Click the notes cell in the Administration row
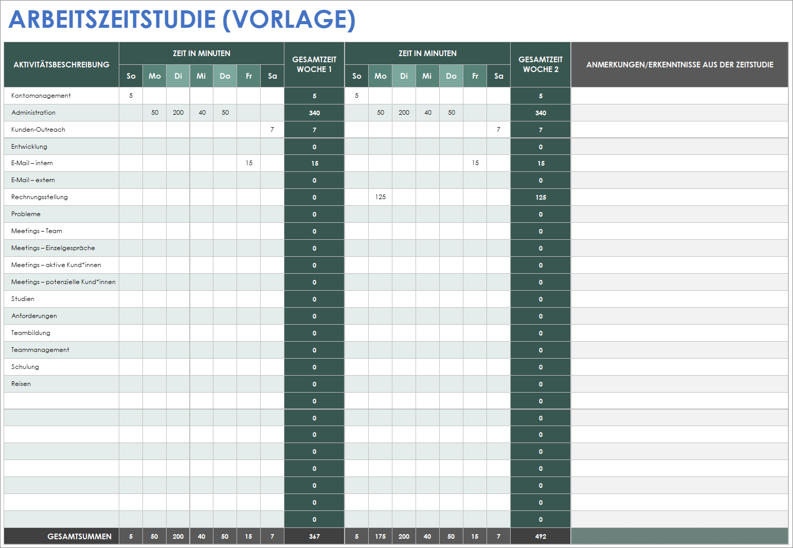This screenshot has width=793, height=548. click(x=680, y=113)
